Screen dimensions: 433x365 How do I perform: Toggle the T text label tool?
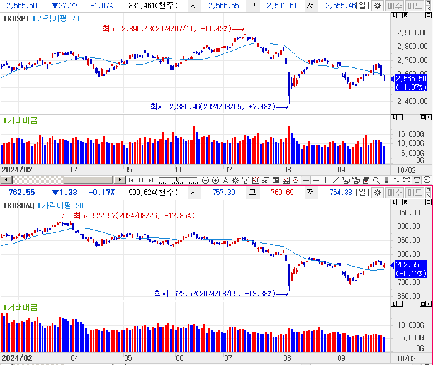coord(417,181)
